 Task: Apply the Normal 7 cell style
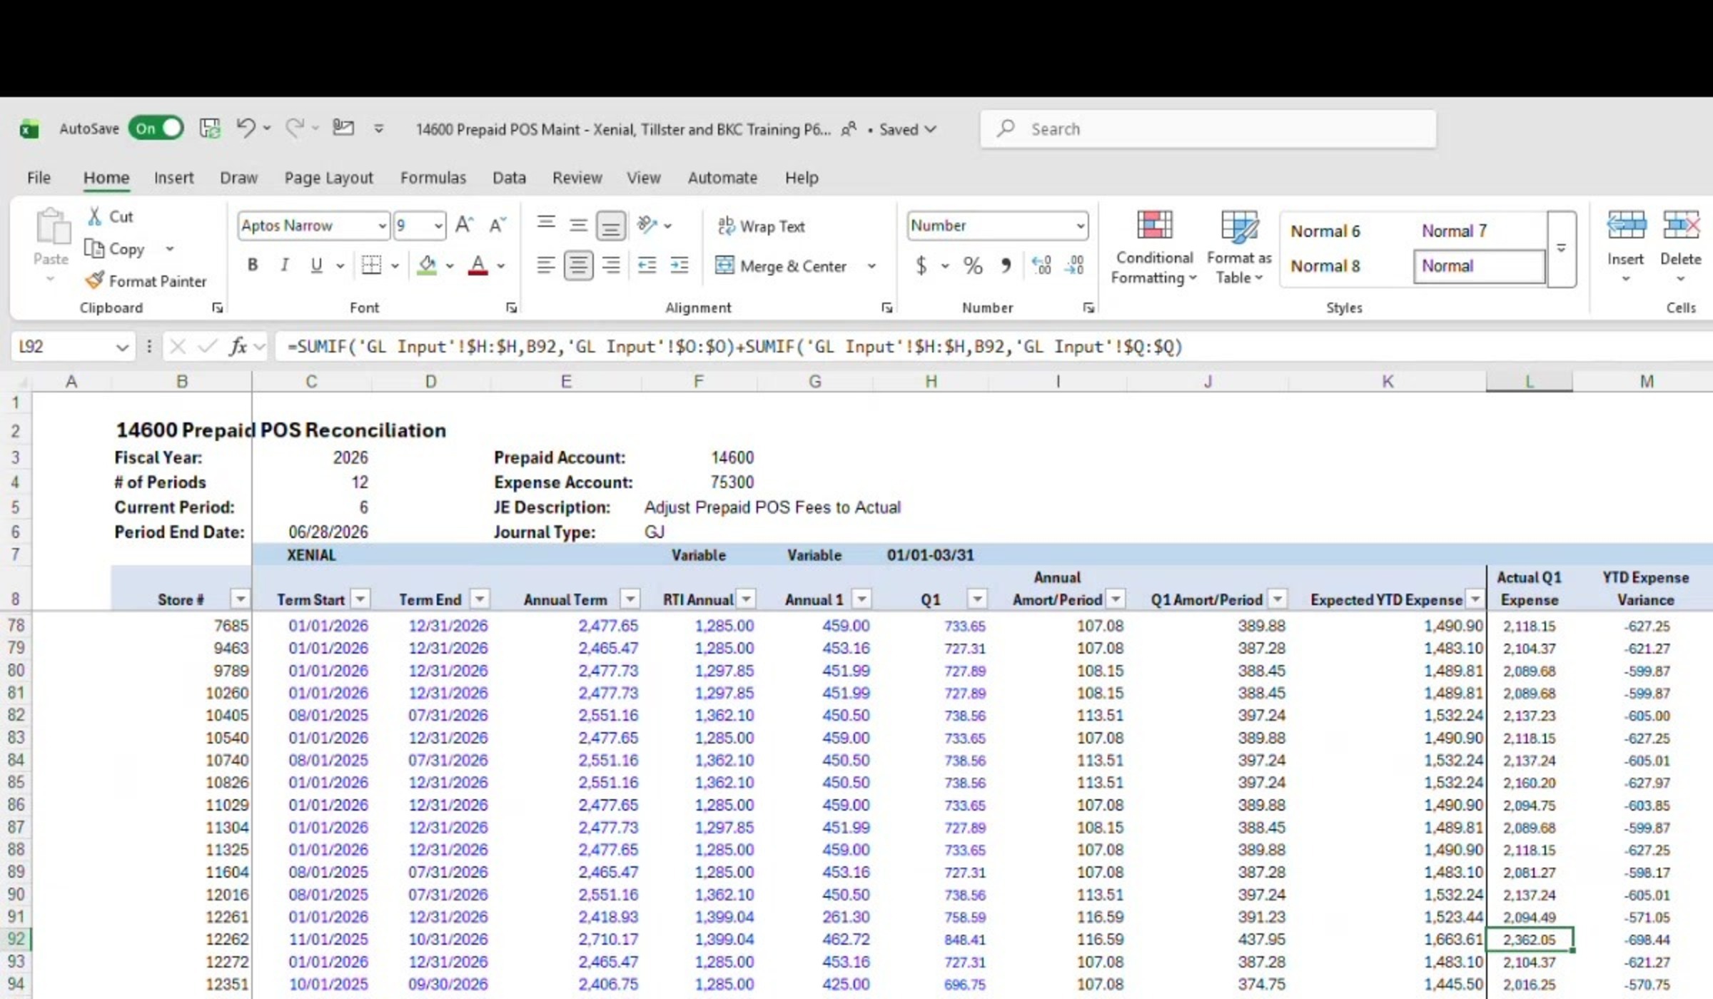pos(1454,231)
